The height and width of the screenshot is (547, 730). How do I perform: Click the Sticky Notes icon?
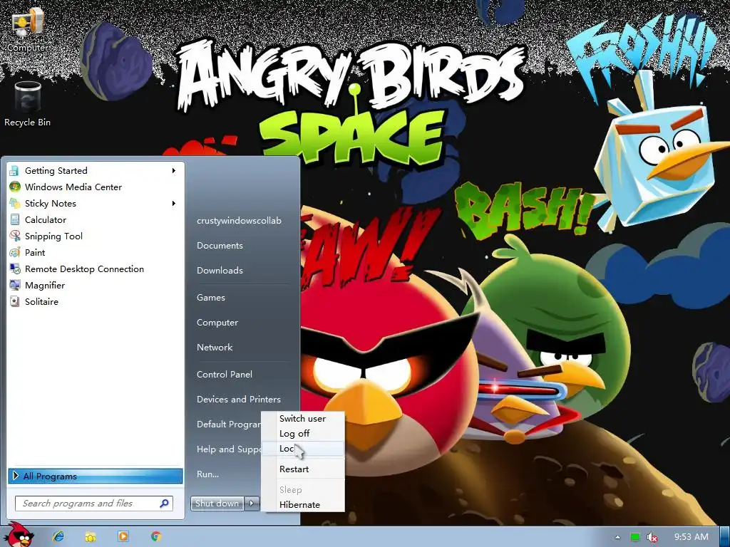click(15, 203)
